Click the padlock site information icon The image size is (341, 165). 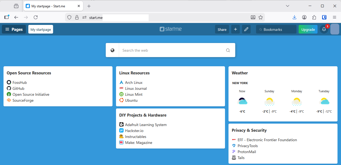[77, 17]
